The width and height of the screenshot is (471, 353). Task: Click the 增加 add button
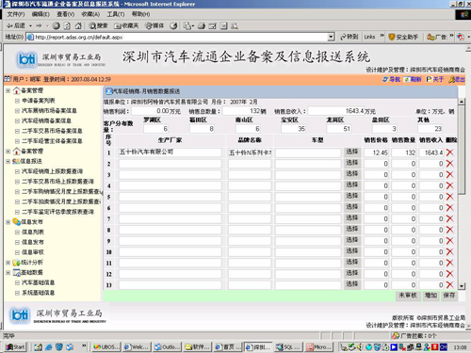pos(430,296)
